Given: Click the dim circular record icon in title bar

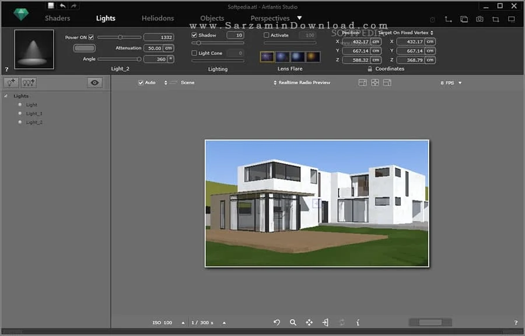Looking at the screenshot, I should coord(432,20).
